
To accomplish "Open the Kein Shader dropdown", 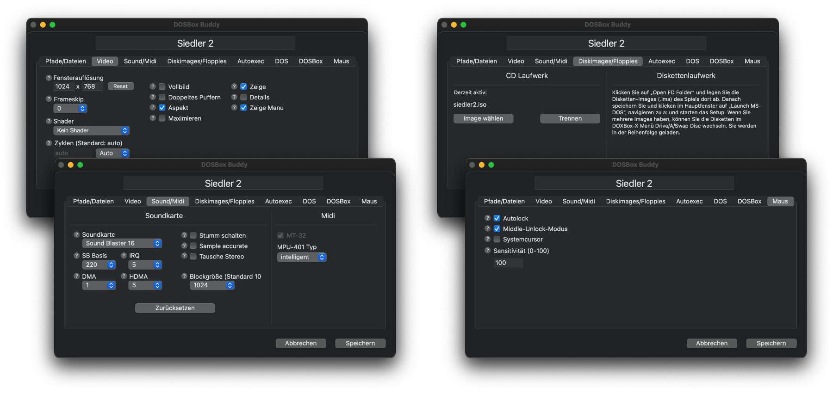I will click(x=92, y=131).
